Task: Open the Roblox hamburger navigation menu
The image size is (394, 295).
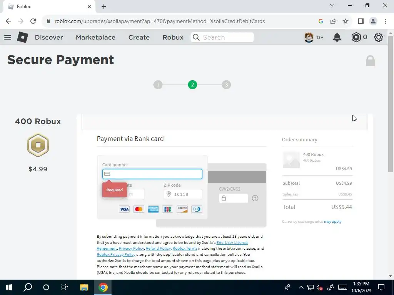Action: 8,37
